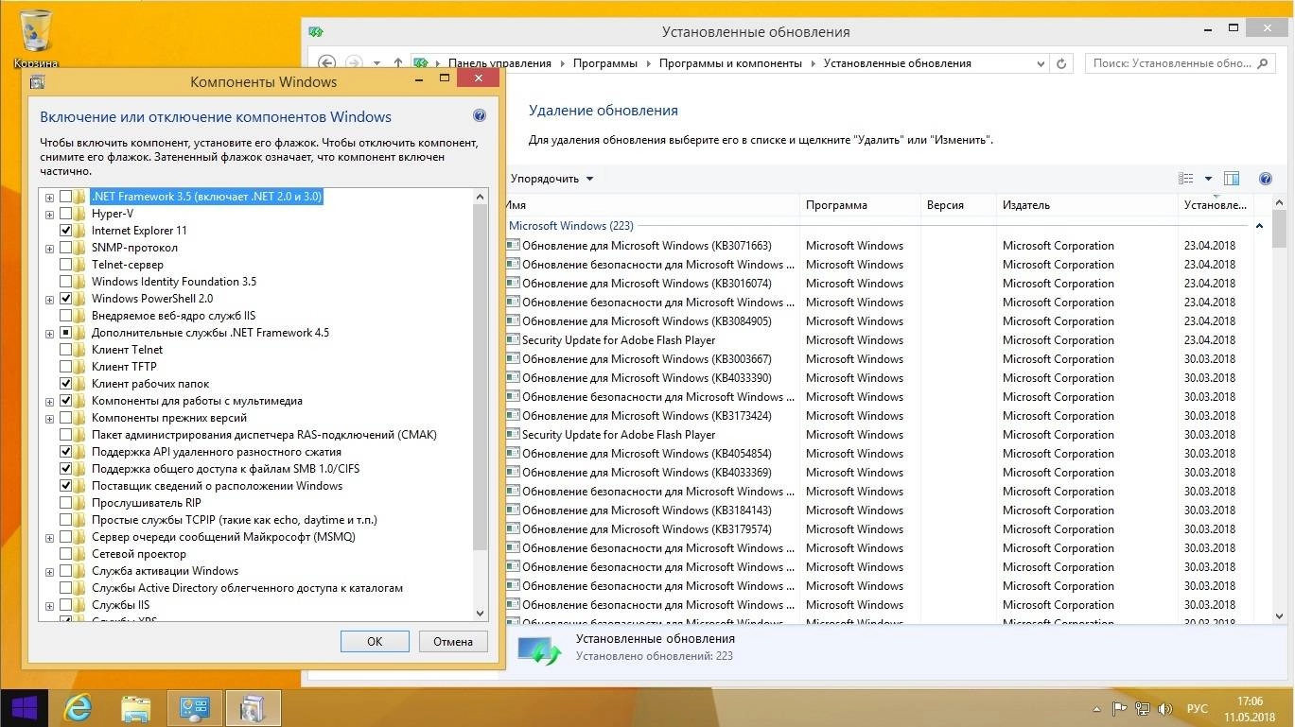Image resolution: width=1295 pixels, height=727 pixels.
Task: Show hidden tray icons arrow
Action: [x=1098, y=708]
